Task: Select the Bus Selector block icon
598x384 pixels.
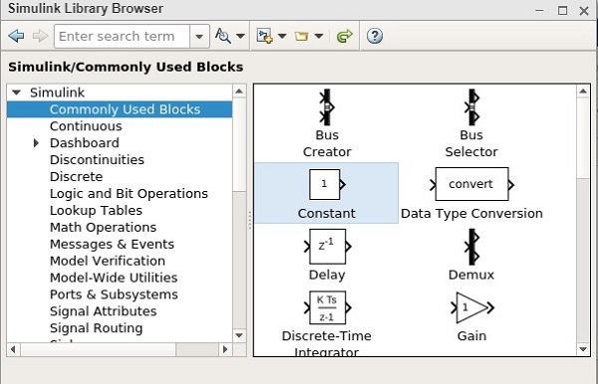Action: (x=472, y=107)
